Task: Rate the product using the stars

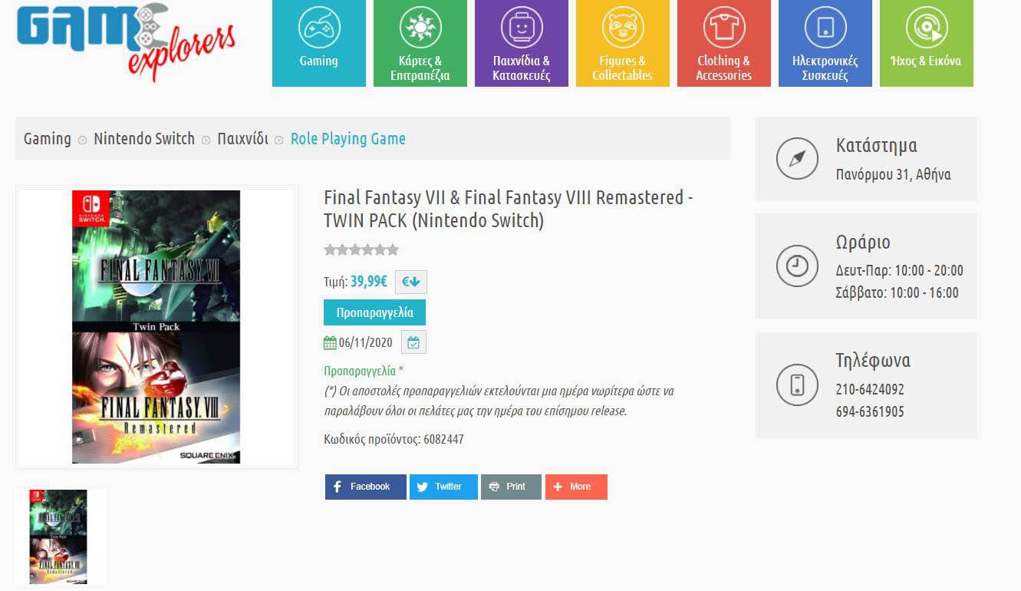Action: pos(361,249)
